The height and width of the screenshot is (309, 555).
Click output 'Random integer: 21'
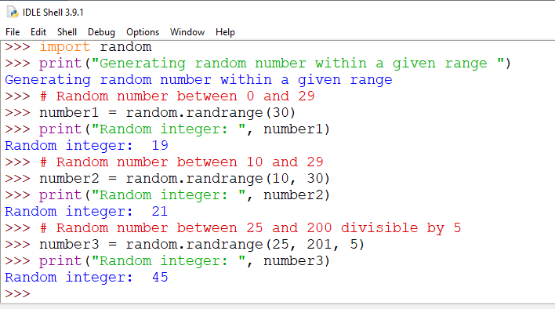tap(86, 211)
